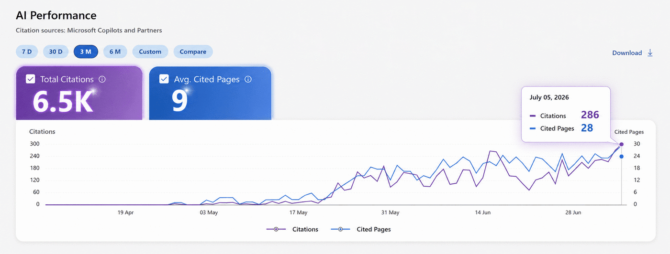Click the purple Citations data point marker
The height and width of the screenshot is (254, 670).
point(621,144)
